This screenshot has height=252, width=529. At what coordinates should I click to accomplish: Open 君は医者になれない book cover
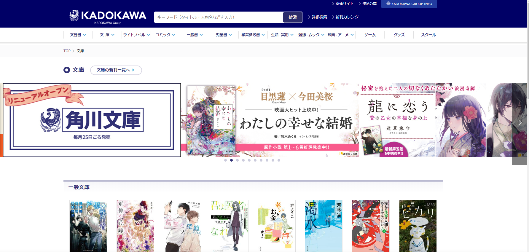(x=230, y=226)
